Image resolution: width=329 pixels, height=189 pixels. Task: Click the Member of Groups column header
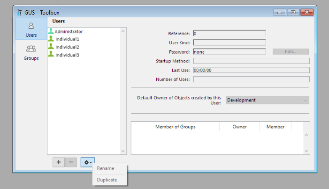pyautogui.click(x=176, y=127)
